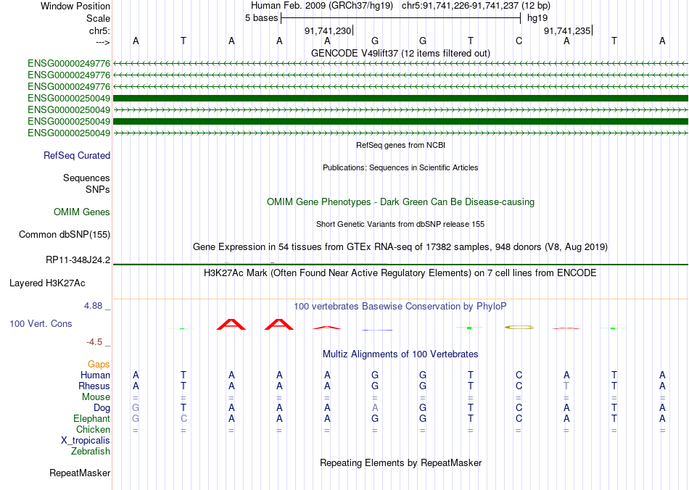Click the ---> strand direction arrow label
689x490 pixels.
(x=102, y=42)
